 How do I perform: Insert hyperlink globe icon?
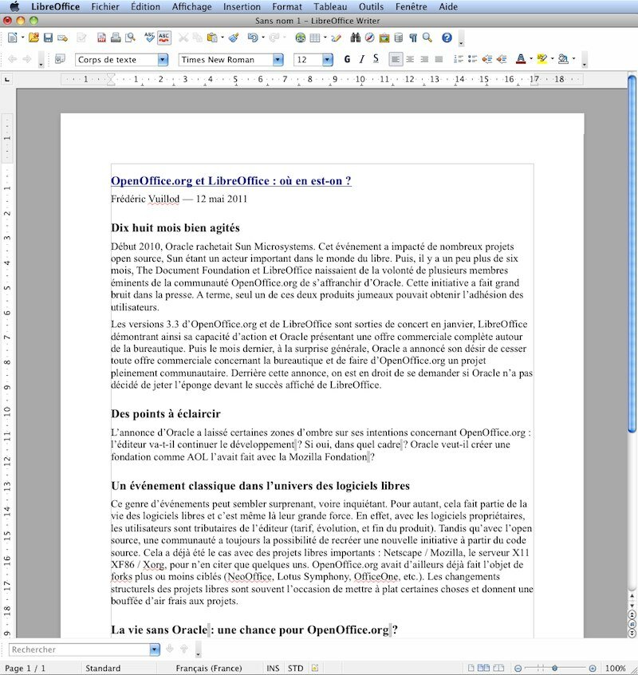click(301, 37)
